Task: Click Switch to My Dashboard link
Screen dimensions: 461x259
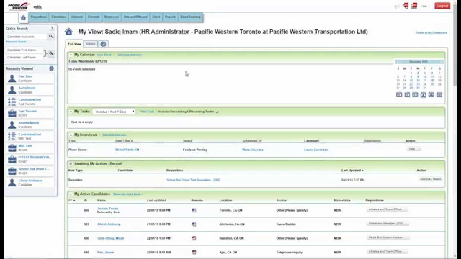Action: (x=431, y=33)
